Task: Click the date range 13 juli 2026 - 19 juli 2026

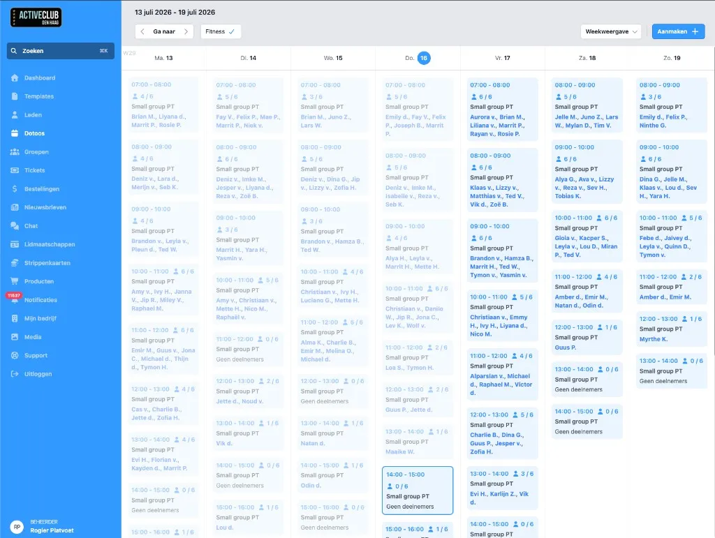Action: coord(175,13)
